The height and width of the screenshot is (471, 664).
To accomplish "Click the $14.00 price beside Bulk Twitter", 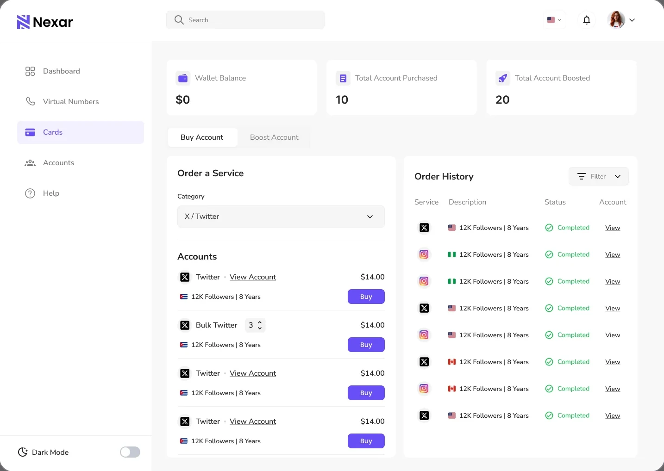I will pos(373,325).
